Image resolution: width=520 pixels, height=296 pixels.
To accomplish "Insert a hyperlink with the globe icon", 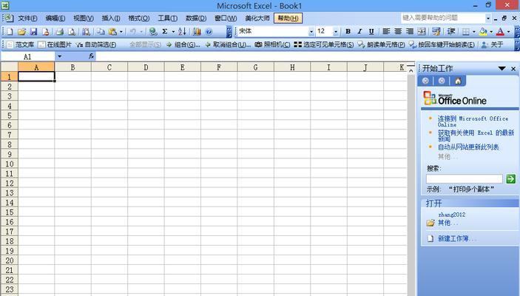I will (153, 32).
